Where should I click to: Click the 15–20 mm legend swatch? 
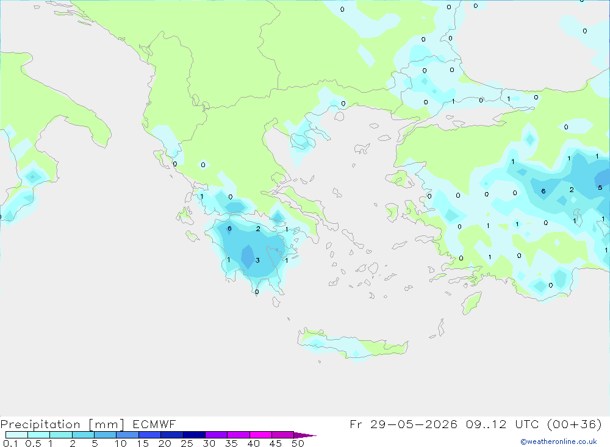(150, 435)
